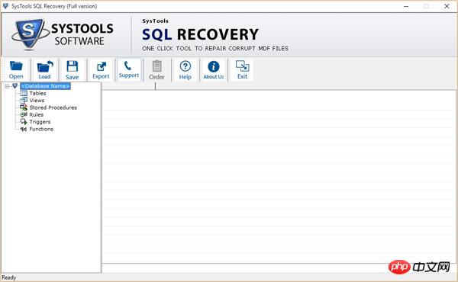The width and height of the screenshot is (458, 282).
Task: Click the Load toolbar icon
Action: click(44, 69)
